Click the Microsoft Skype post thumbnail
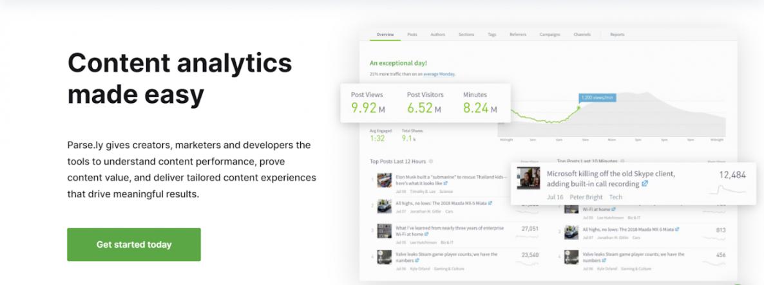This screenshot has width=764, height=285. coord(528,178)
